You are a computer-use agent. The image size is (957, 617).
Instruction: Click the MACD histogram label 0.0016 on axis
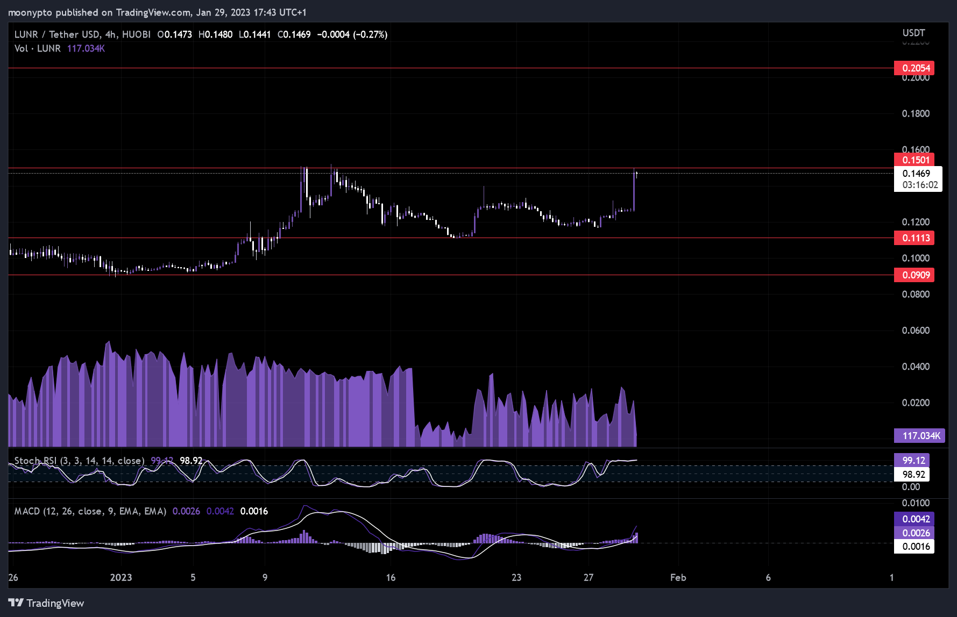914,547
